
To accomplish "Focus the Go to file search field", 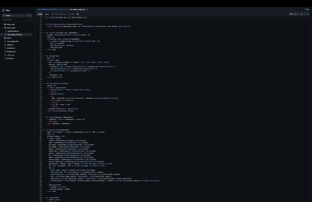I will [17, 20].
